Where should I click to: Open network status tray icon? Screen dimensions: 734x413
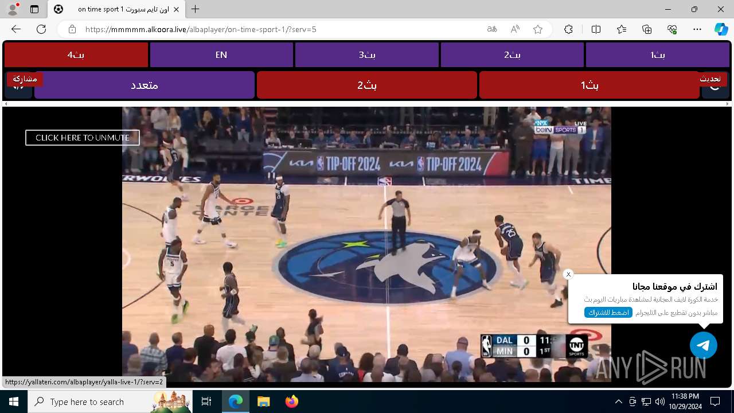pos(646,402)
